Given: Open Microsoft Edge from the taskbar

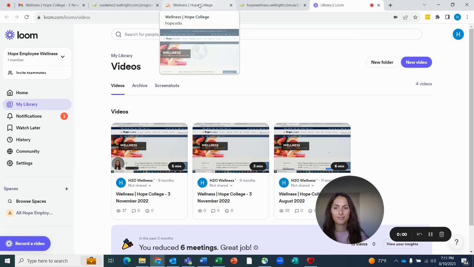Looking at the screenshot, I should 127,261.
